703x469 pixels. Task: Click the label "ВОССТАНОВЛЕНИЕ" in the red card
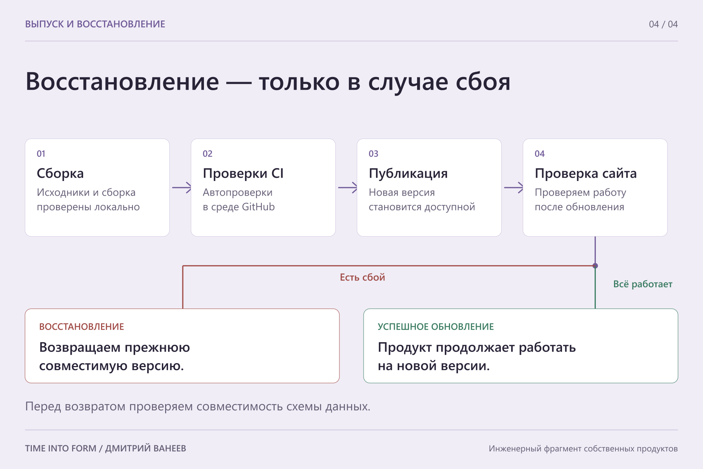click(82, 326)
